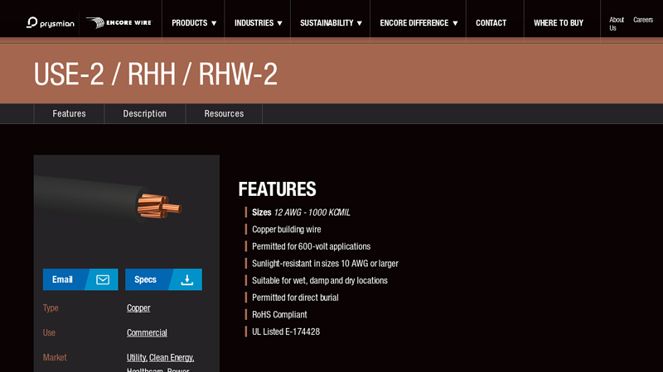663x372 pixels.
Task: Click the 'Market' label
Action: (55, 358)
